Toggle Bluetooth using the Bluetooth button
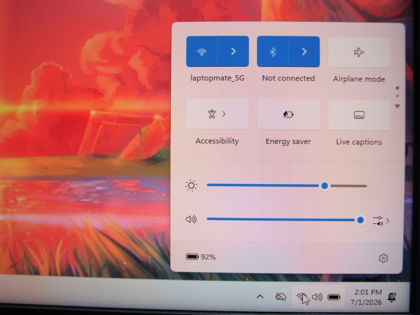The height and width of the screenshot is (315, 420). (272, 52)
